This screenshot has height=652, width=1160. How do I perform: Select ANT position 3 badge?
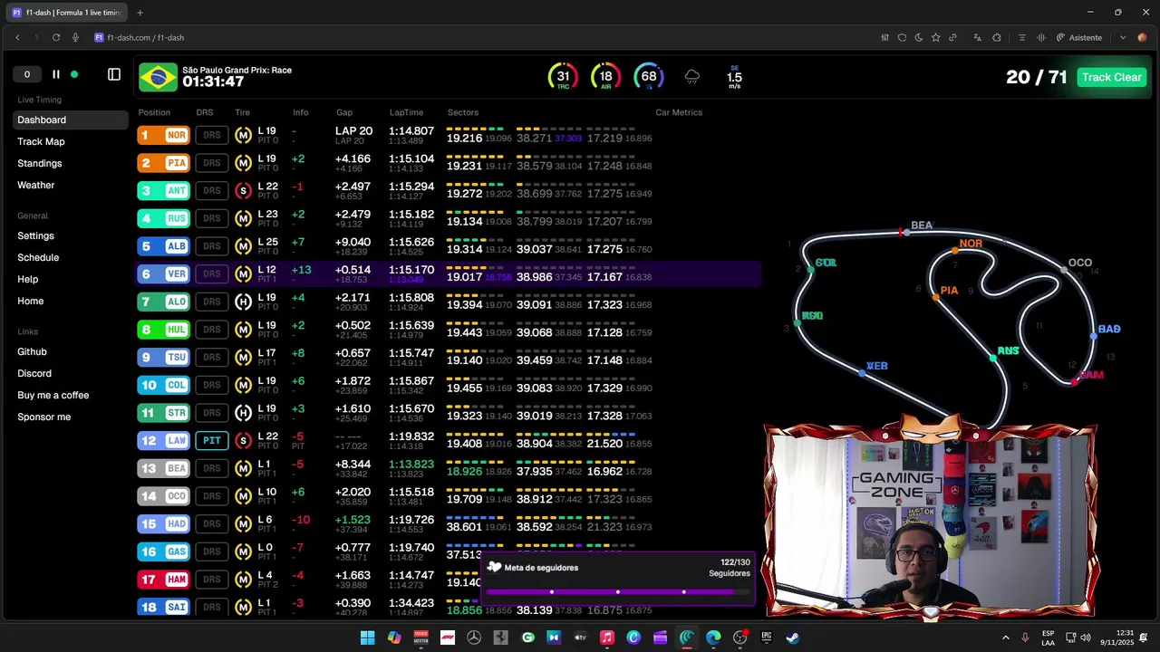pyautogui.click(x=164, y=190)
